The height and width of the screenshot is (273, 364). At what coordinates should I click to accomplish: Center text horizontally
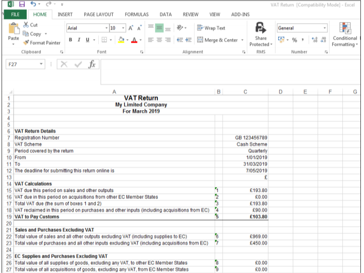click(159, 40)
